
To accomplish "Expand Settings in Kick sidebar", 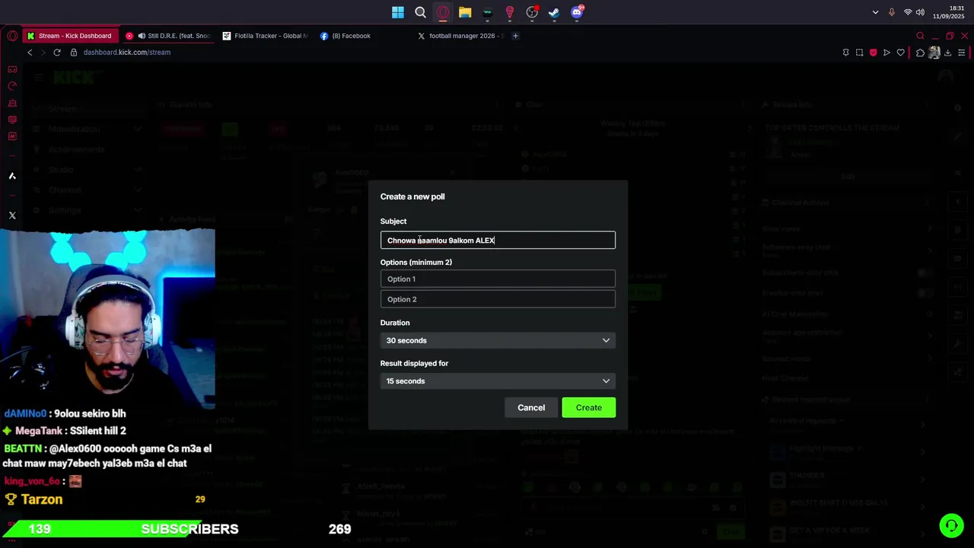I will [138, 210].
